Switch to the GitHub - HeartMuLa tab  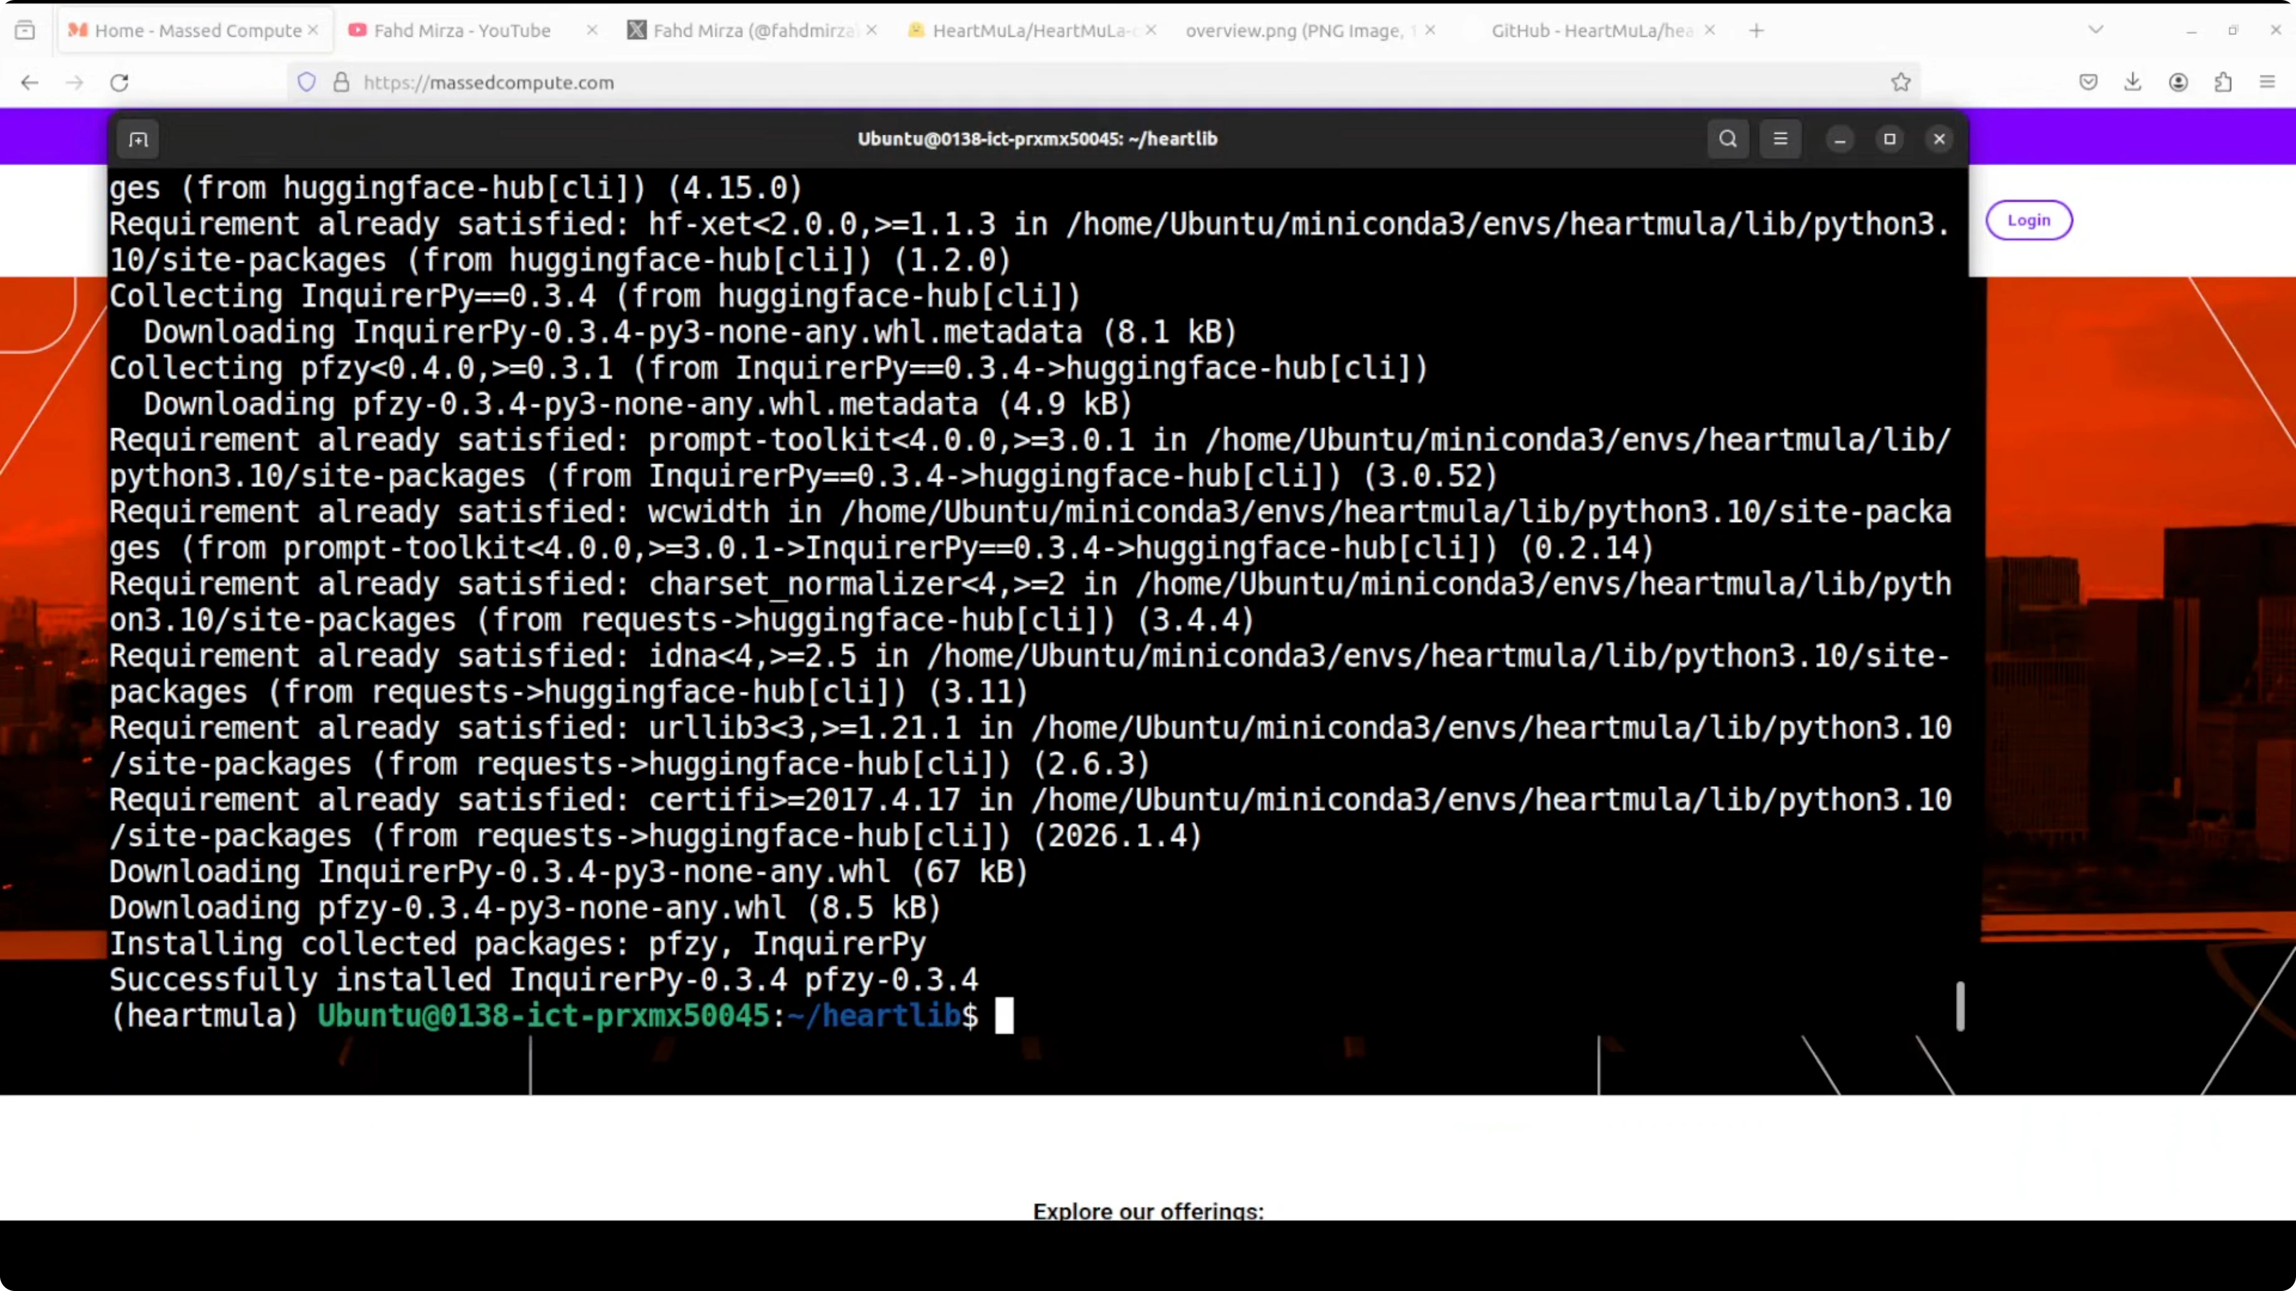pos(1591,31)
